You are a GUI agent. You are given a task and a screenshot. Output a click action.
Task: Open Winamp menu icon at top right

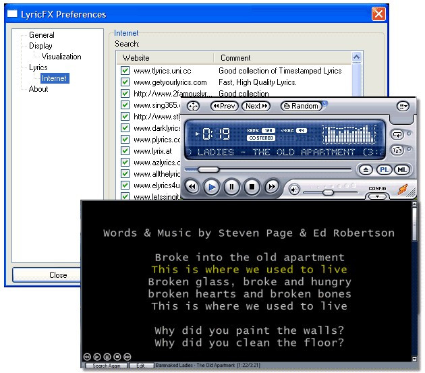pyautogui.click(x=403, y=106)
